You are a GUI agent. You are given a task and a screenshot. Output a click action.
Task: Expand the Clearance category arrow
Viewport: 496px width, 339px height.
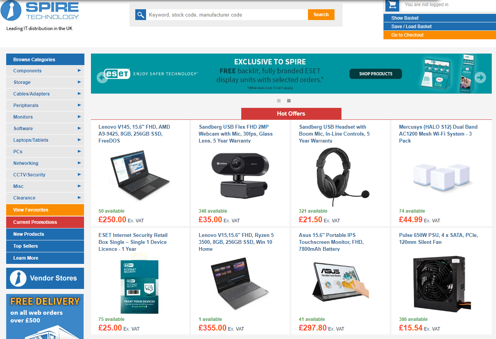[x=79, y=198]
